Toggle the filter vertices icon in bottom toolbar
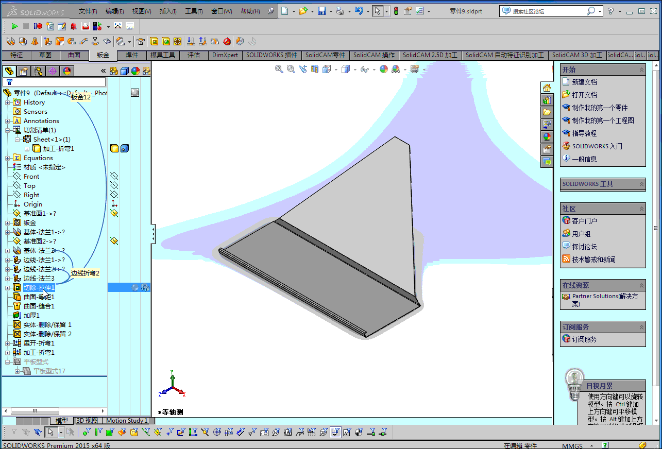662x449 pixels. coord(87,431)
